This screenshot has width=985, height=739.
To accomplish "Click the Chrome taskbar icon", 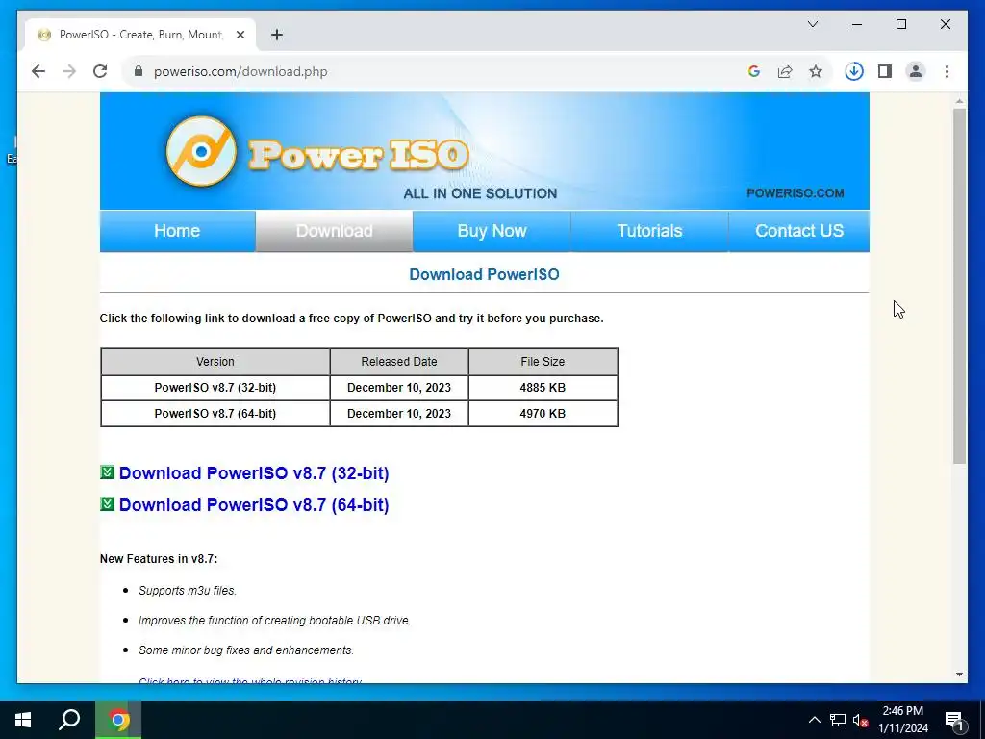I will [118, 720].
